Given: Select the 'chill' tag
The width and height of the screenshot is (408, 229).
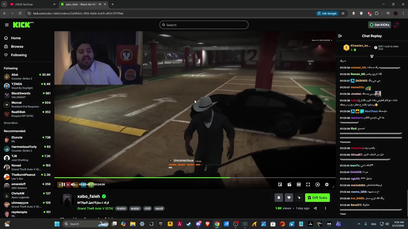Looking at the screenshot, I should pos(147,208).
